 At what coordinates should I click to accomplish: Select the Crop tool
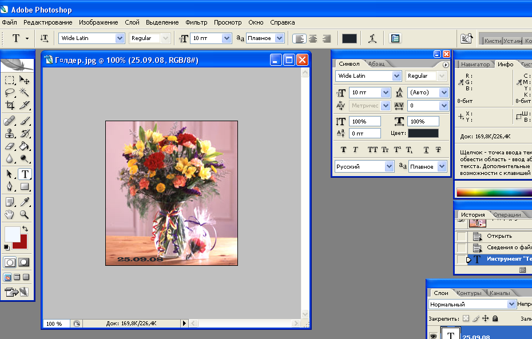(x=10, y=105)
